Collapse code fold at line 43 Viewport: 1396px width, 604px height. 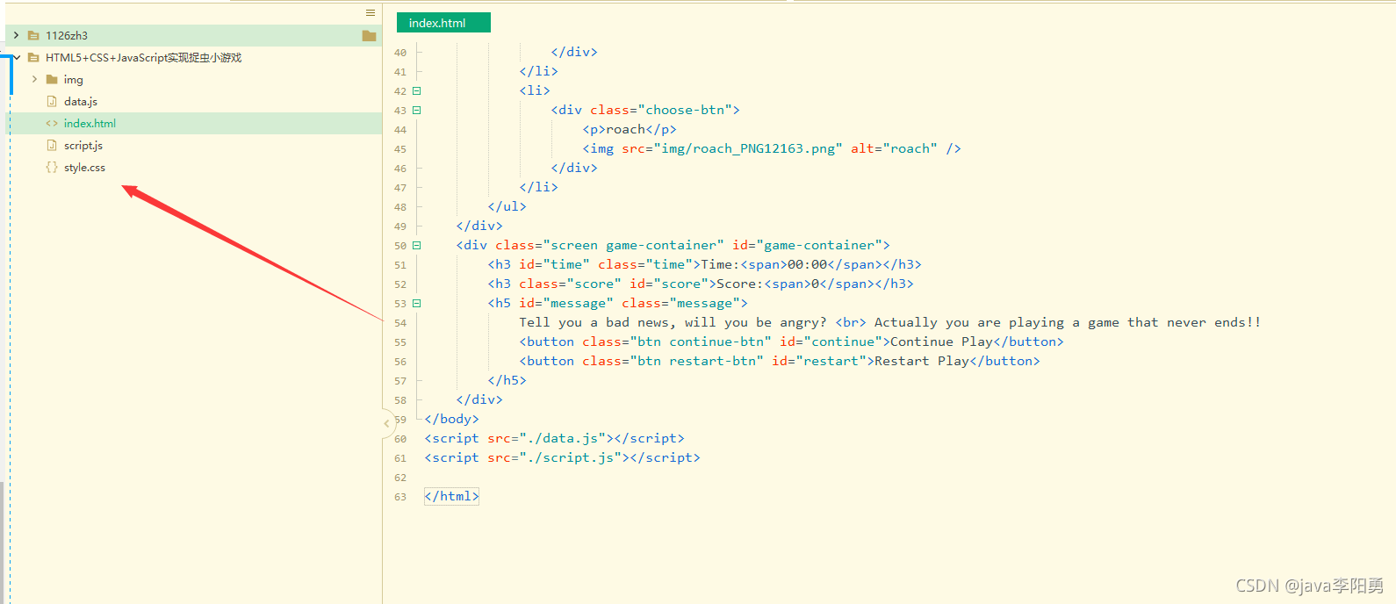(x=417, y=110)
